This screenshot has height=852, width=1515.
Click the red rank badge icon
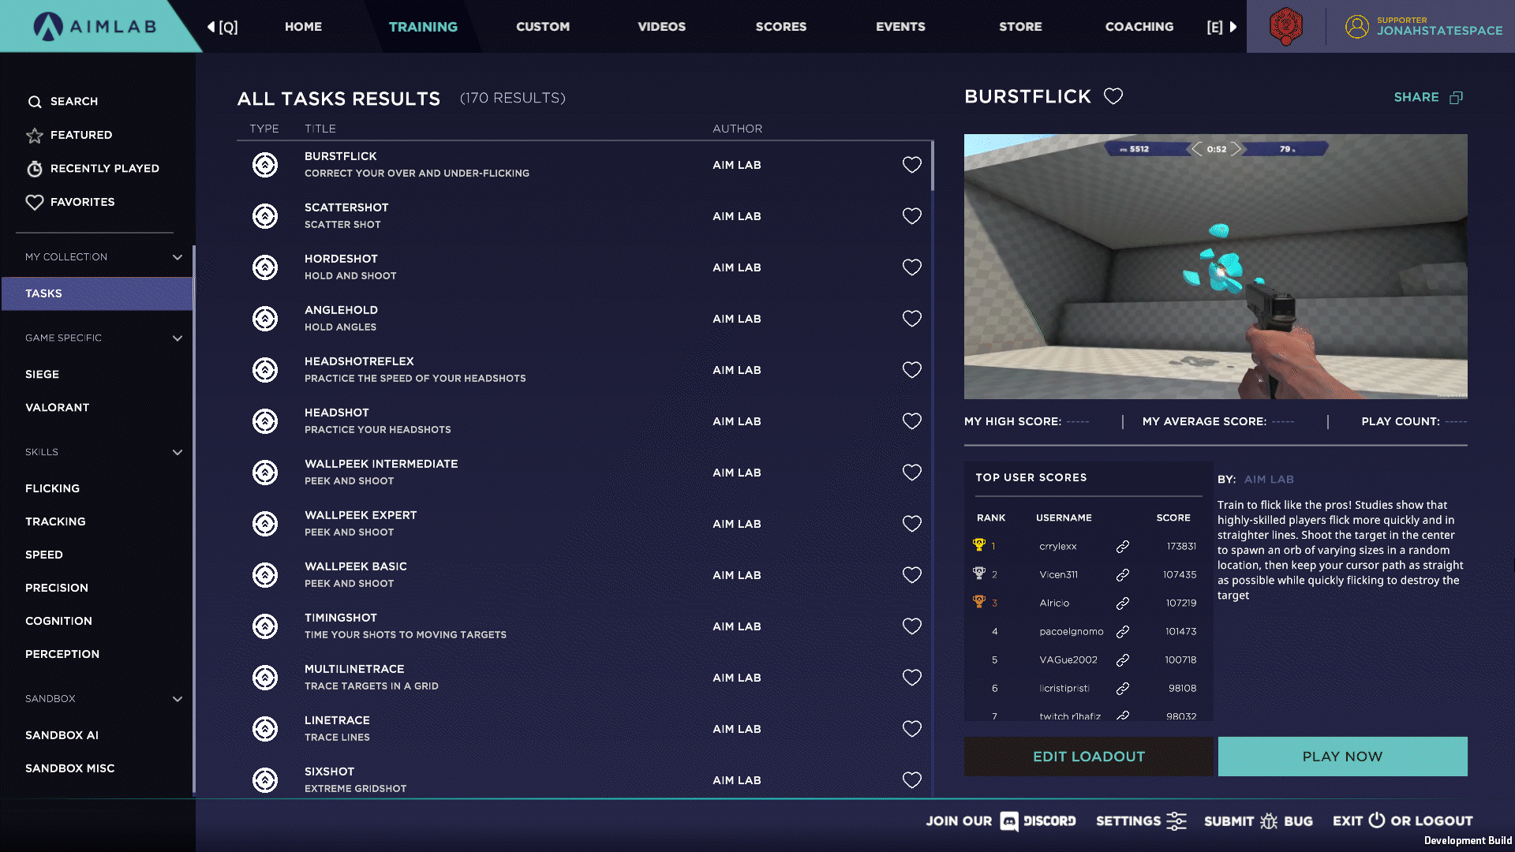[x=1285, y=26]
